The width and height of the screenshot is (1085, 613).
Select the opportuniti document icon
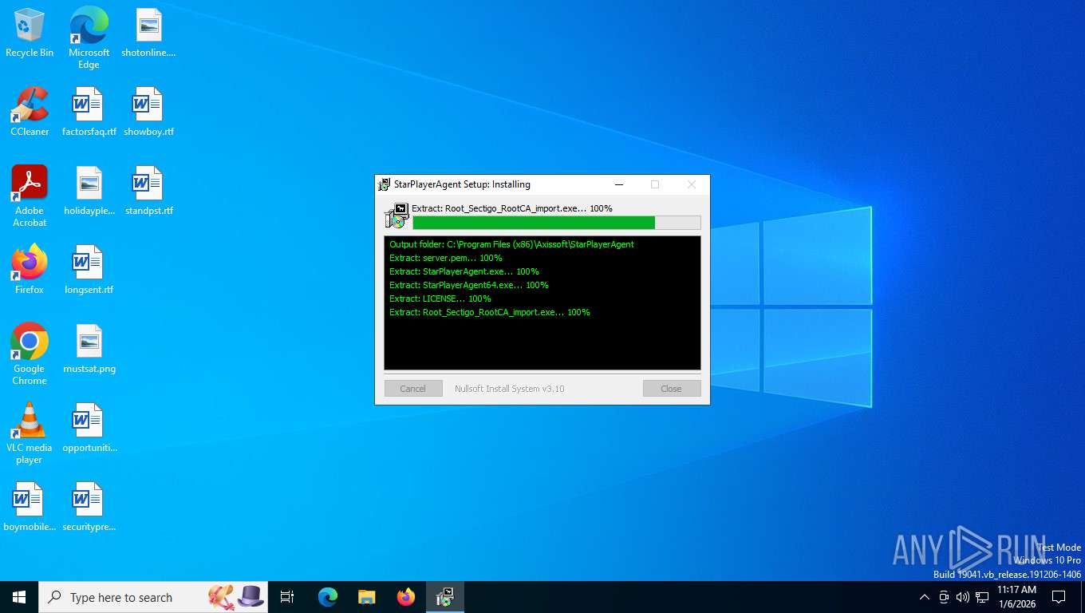[x=89, y=428]
